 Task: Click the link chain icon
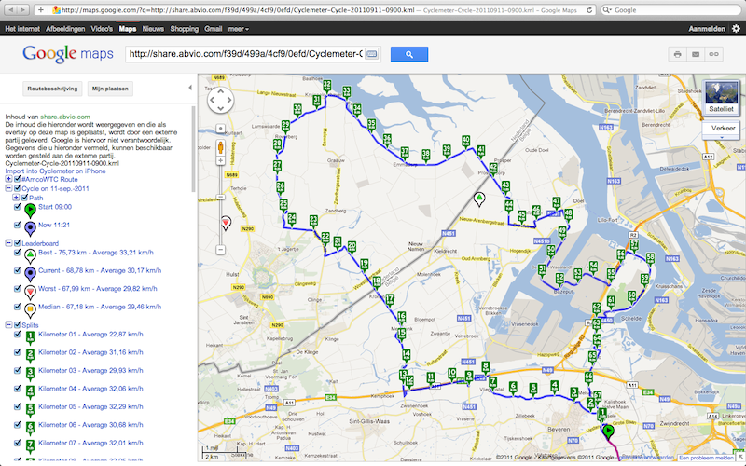click(x=713, y=54)
